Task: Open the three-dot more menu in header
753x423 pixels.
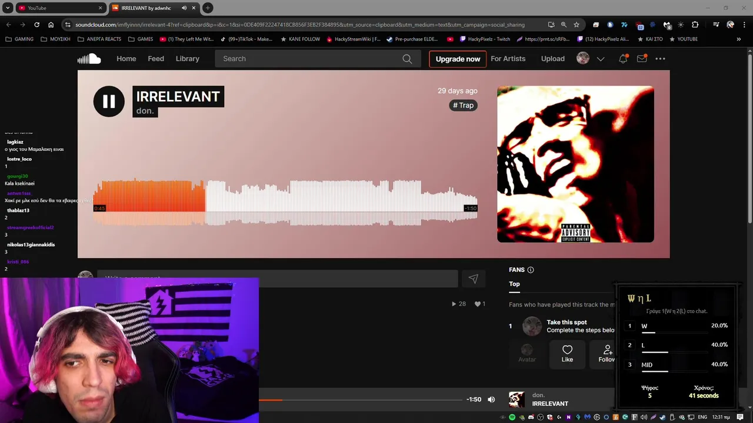Action: pos(661,59)
